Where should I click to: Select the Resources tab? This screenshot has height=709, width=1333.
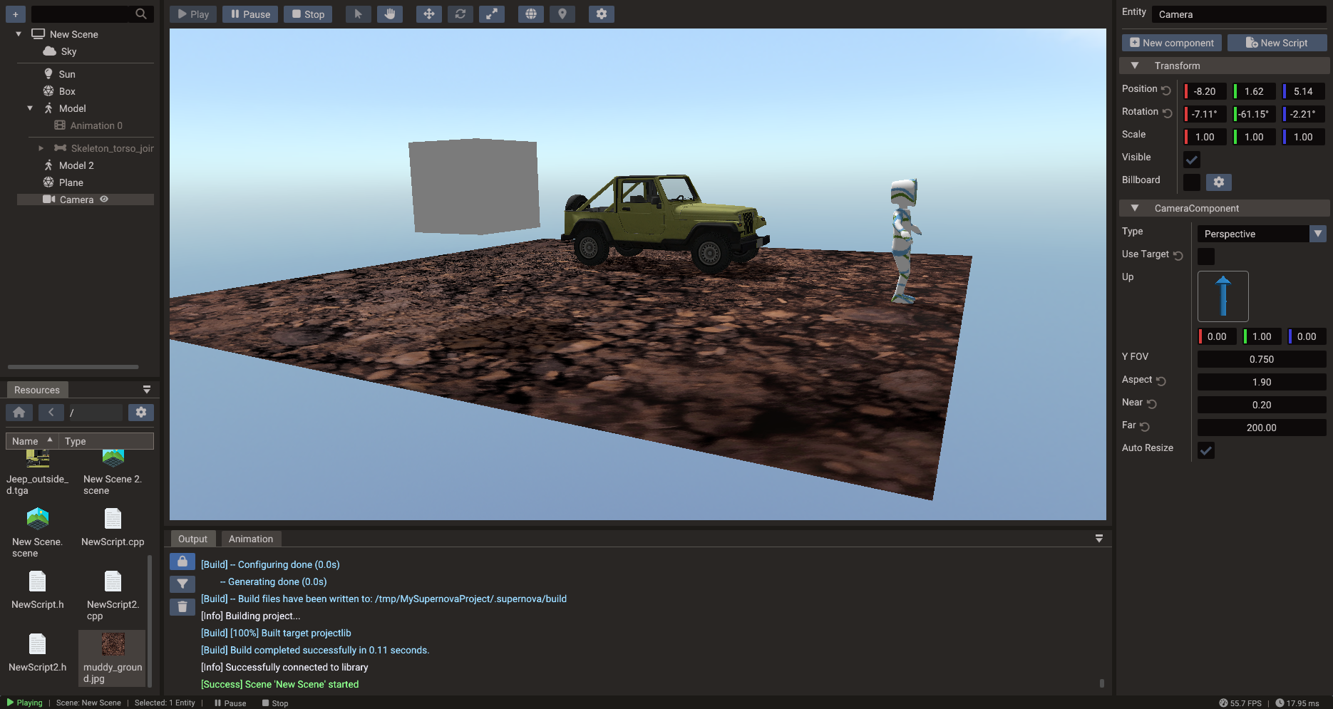click(37, 390)
